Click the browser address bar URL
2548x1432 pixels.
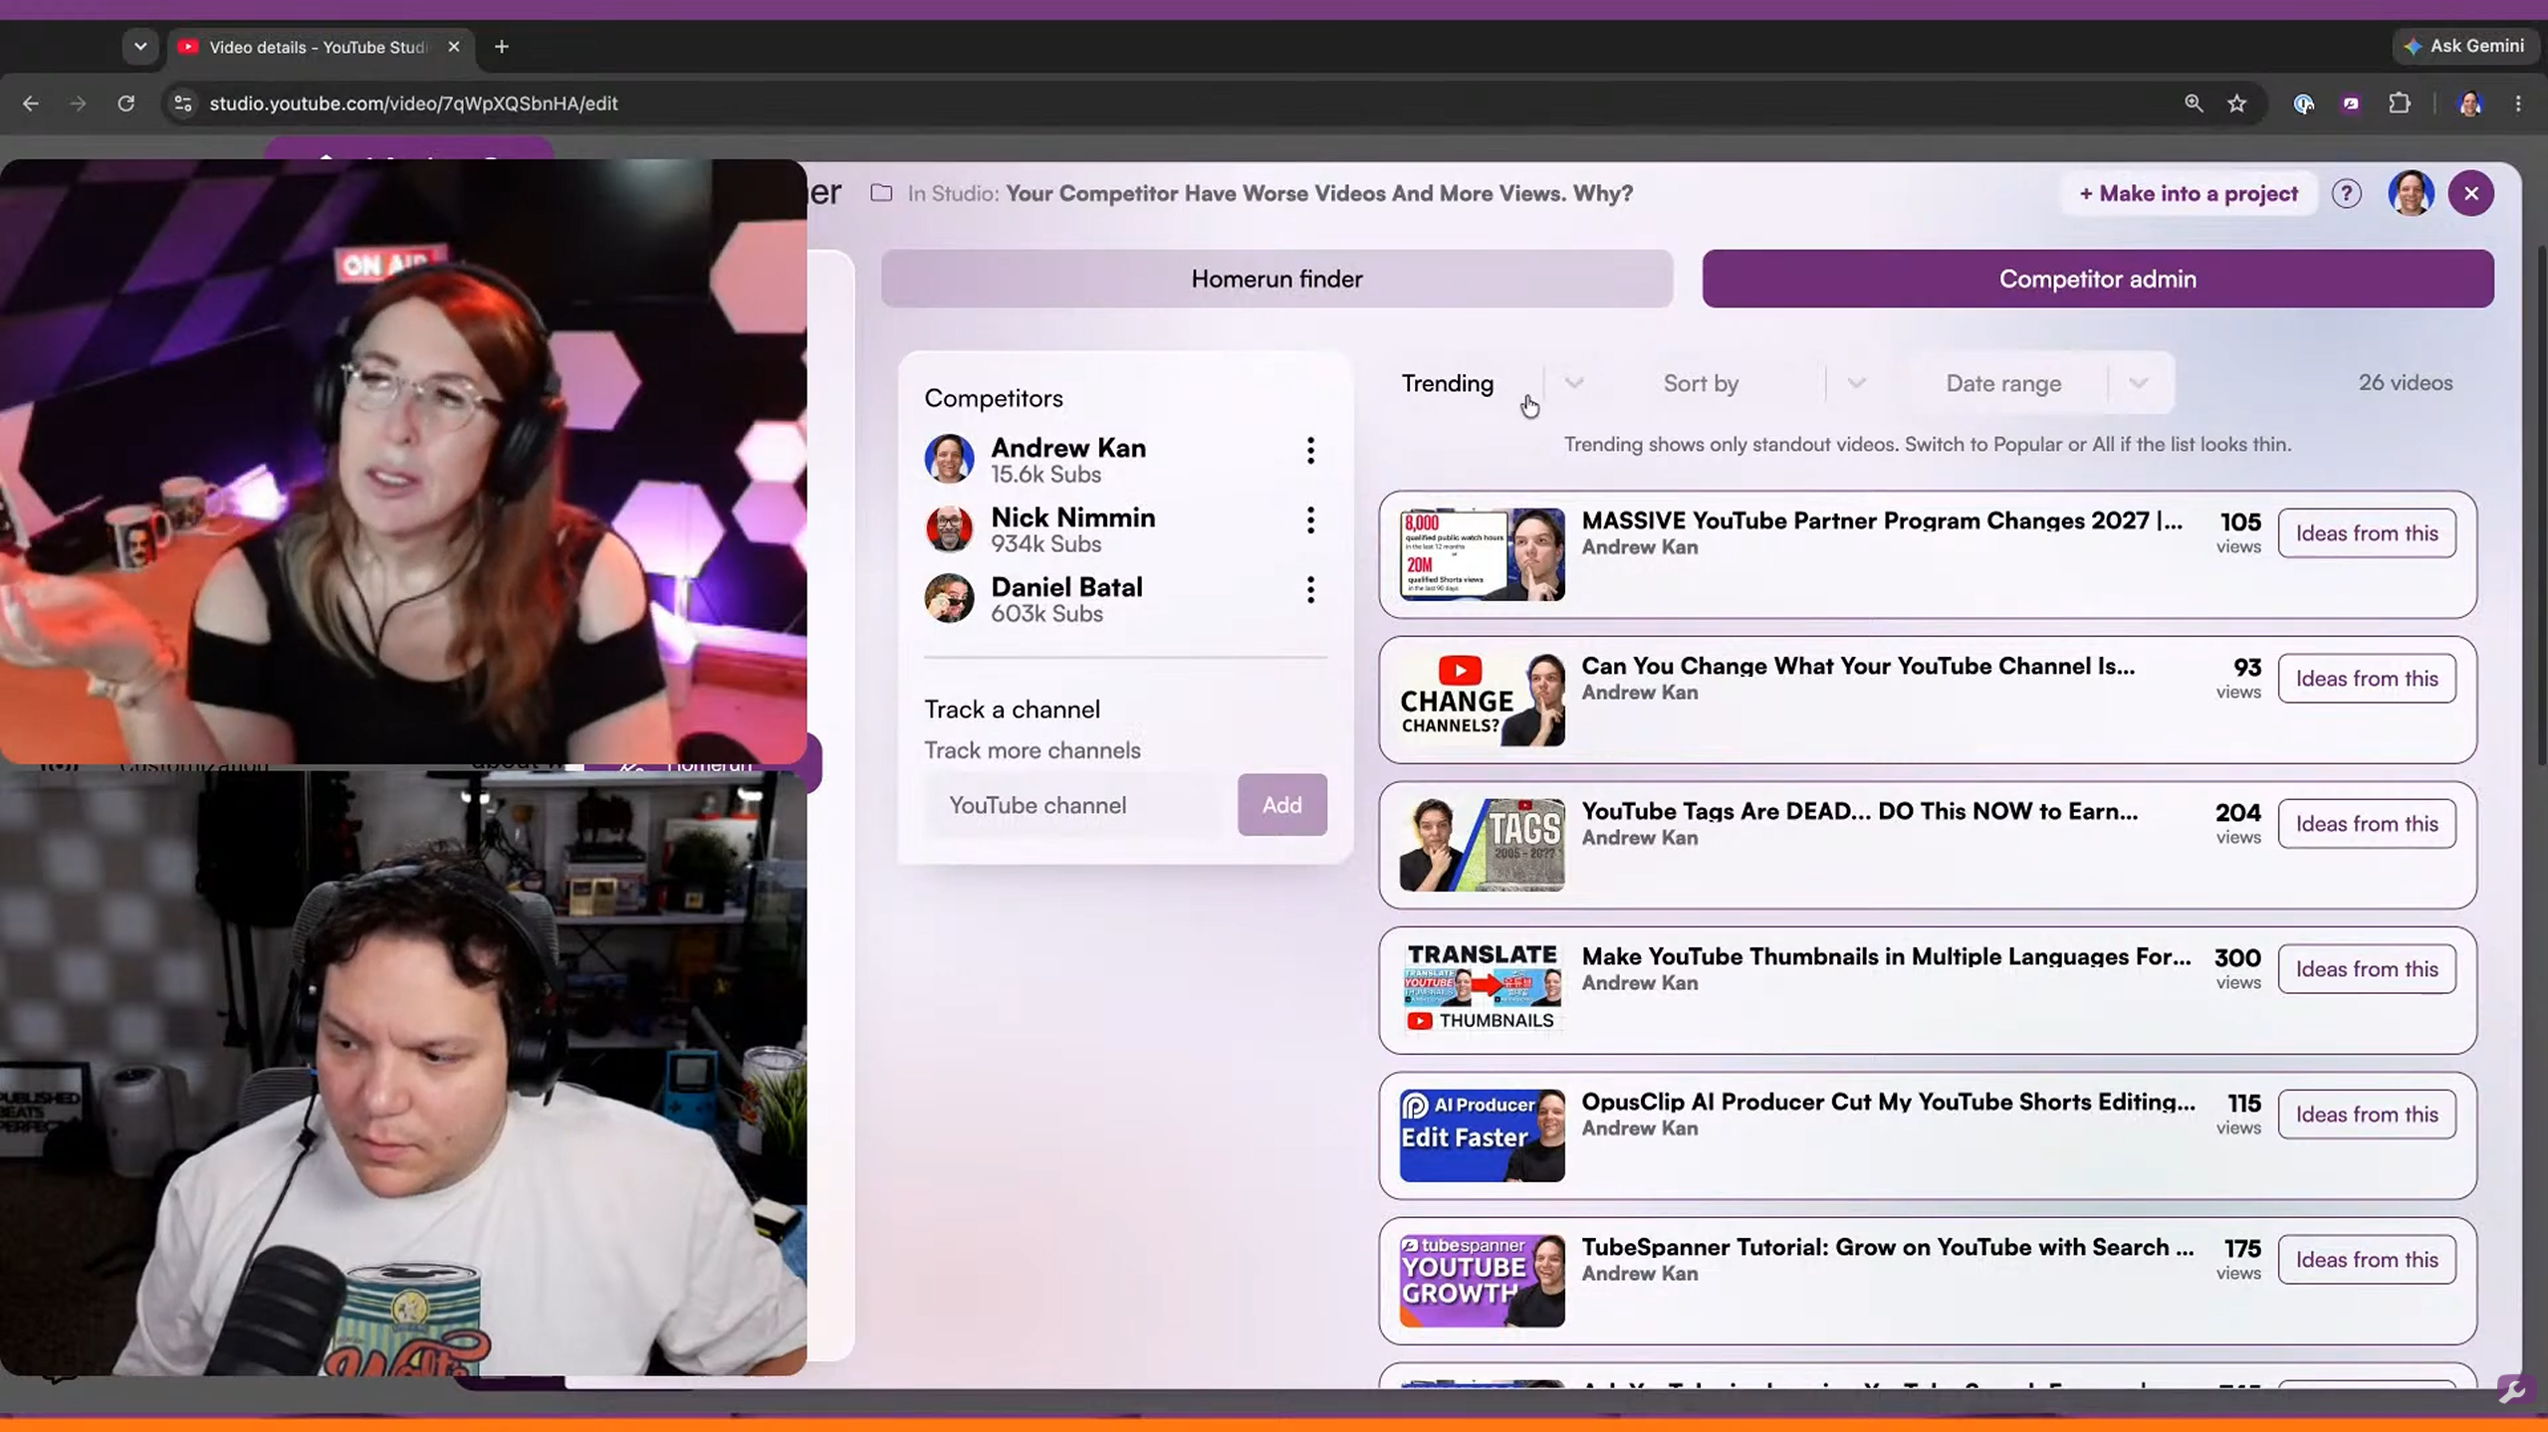[413, 103]
